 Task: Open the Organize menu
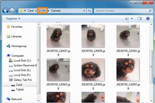point(13,18)
